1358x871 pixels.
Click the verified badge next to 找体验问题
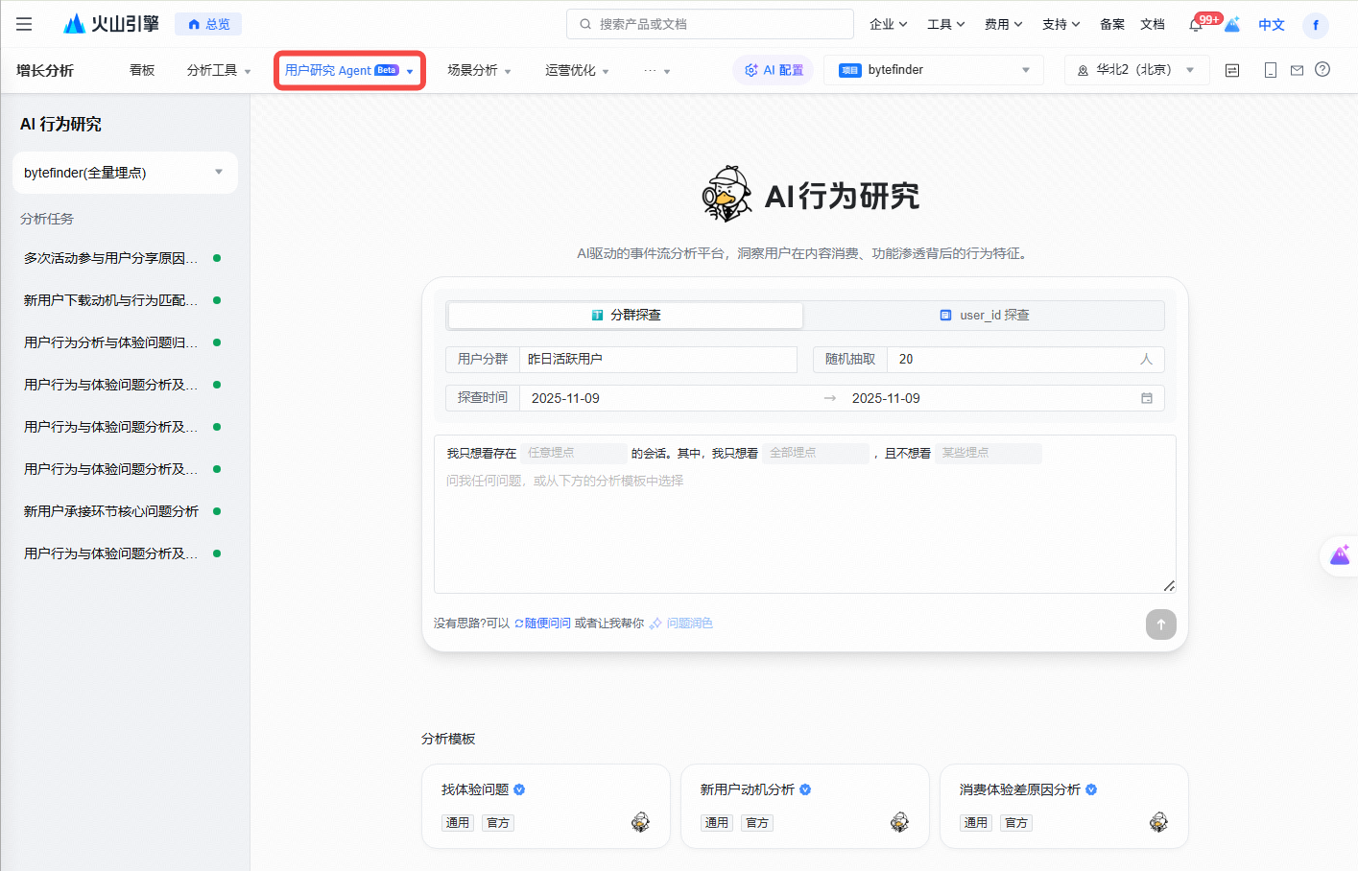click(519, 789)
